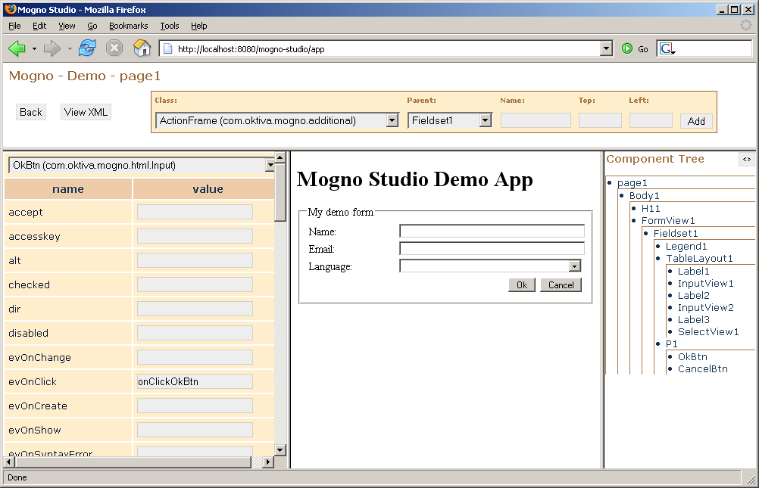Viewport: 759px width, 488px height.
Task: Select TableLayout1 in the Component Tree
Action: (699, 259)
